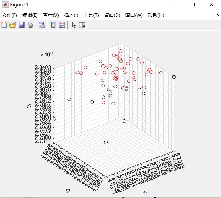Maximize the Figure 1 window
Viewport: 221px width, 198px height.
coord(193,4)
